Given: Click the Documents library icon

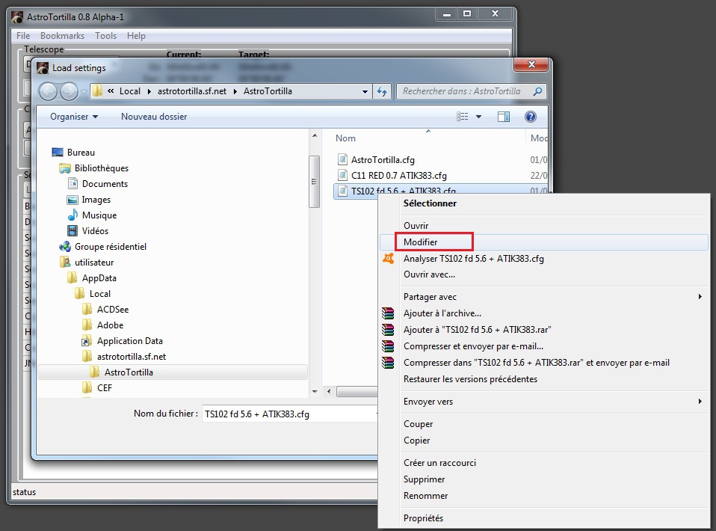Looking at the screenshot, I should tap(72, 183).
